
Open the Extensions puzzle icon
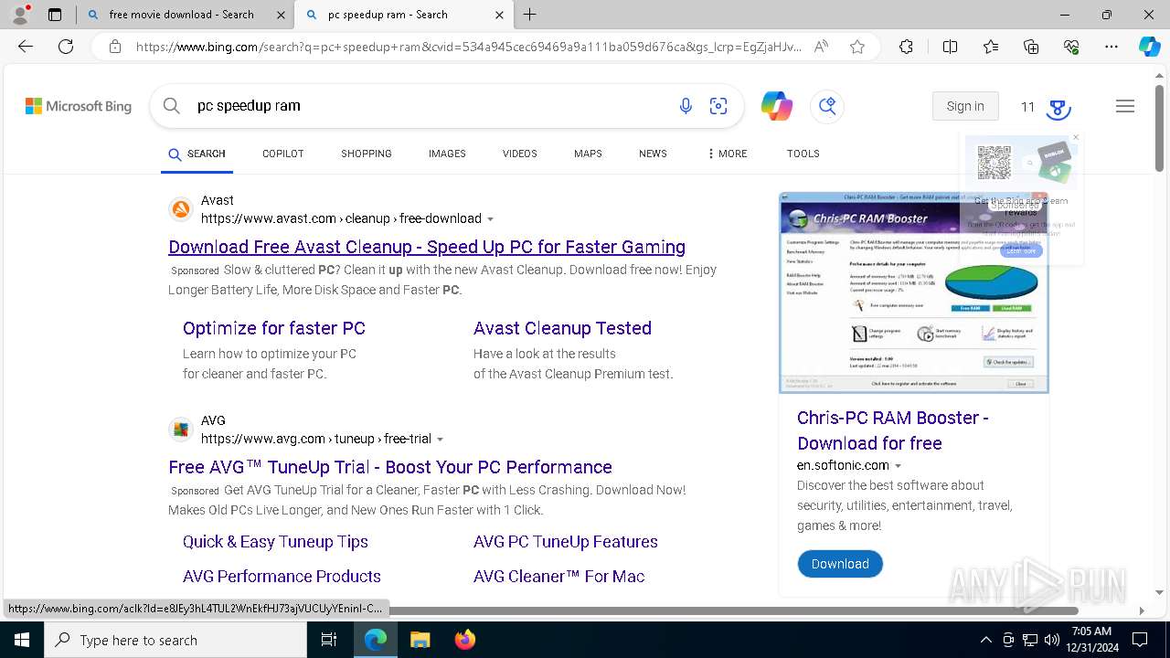tap(906, 47)
